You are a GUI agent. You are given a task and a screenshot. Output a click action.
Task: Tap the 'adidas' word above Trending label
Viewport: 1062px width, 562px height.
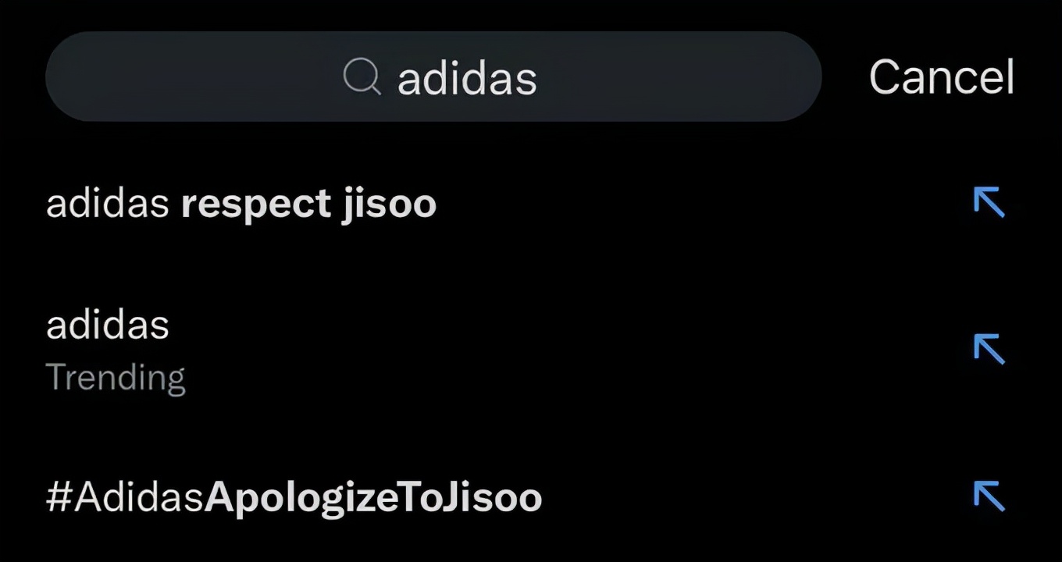107,325
